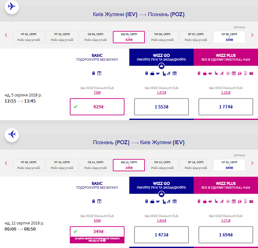Click the airplane icon above the Kyiv–Poznań route
Screen dimensions: 258x248
(12, 6)
